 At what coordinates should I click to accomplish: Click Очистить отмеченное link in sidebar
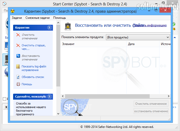tap(30, 37)
